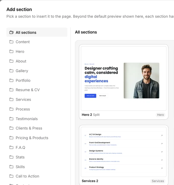The height and width of the screenshot is (185, 174).
Task: Click the stacked folders icon beside All sections
Action: pyautogui.click(x=12, y=32)
